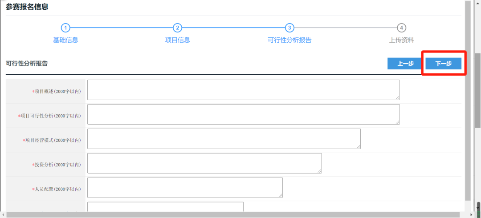
Task: Go to the 基础信息 step label
Action: point(65,40)
